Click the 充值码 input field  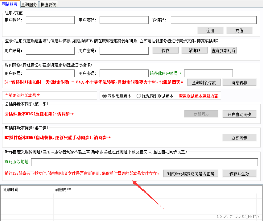214,20
